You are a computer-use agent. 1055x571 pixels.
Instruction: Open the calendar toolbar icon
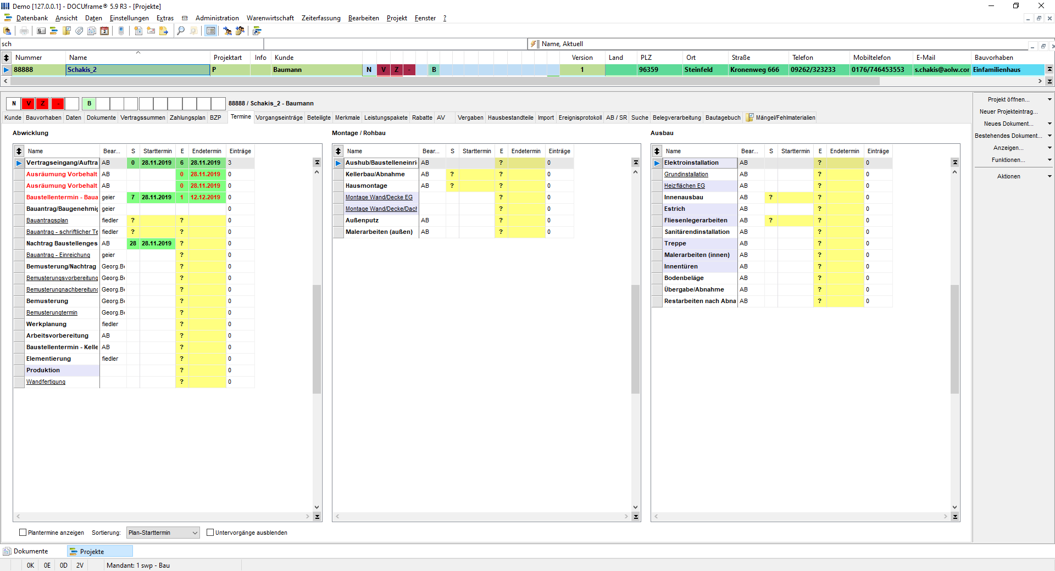[x=104, y=31]
